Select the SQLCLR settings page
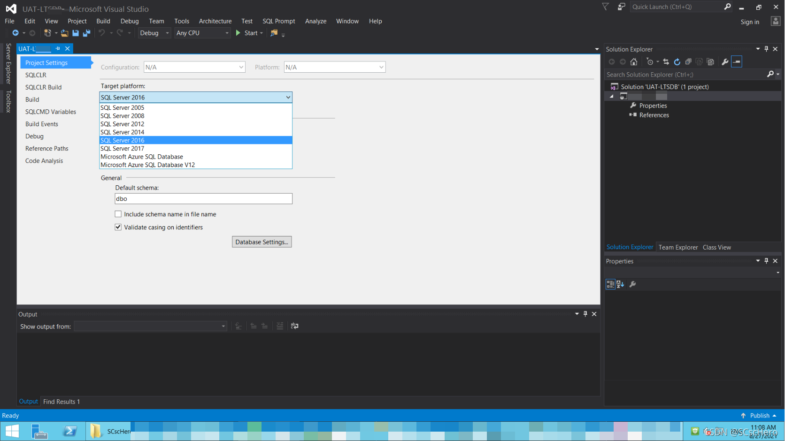 36,75
